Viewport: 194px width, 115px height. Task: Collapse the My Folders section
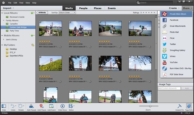2,45
